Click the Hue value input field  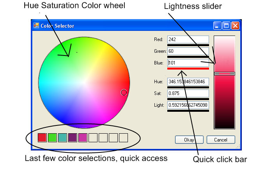[188, 82]
